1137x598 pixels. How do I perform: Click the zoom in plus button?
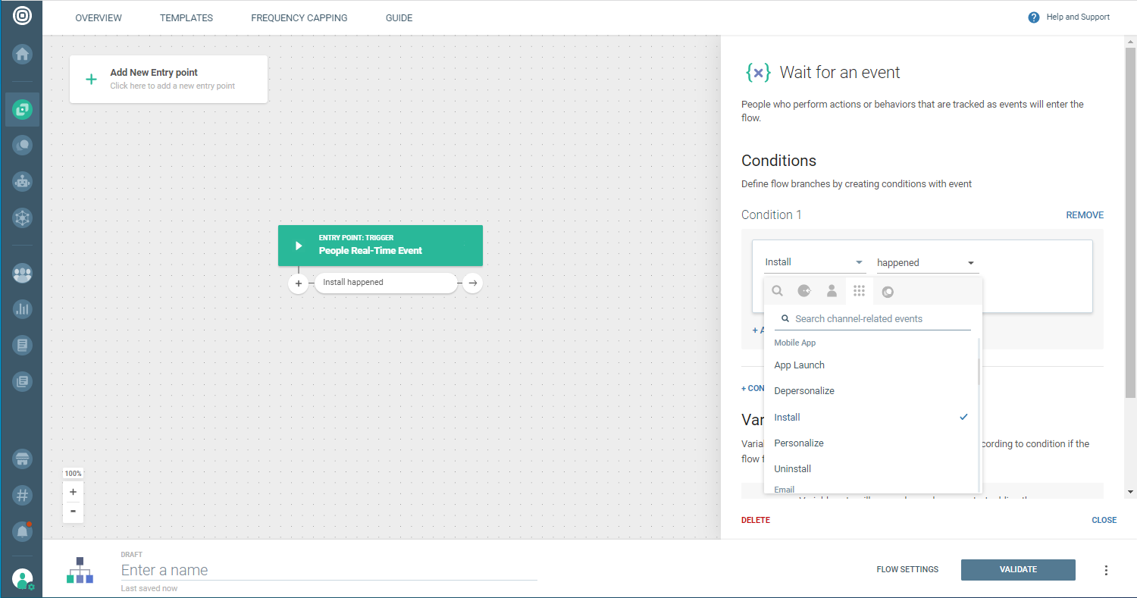tap(73, 492)
